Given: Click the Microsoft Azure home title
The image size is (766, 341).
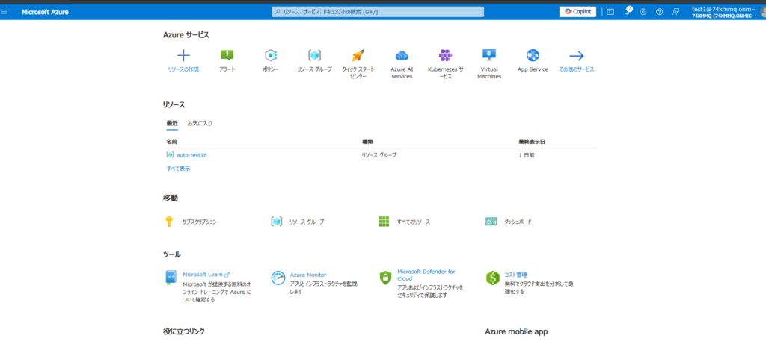Looking at the screenshot, I should [x=45, y=12].
